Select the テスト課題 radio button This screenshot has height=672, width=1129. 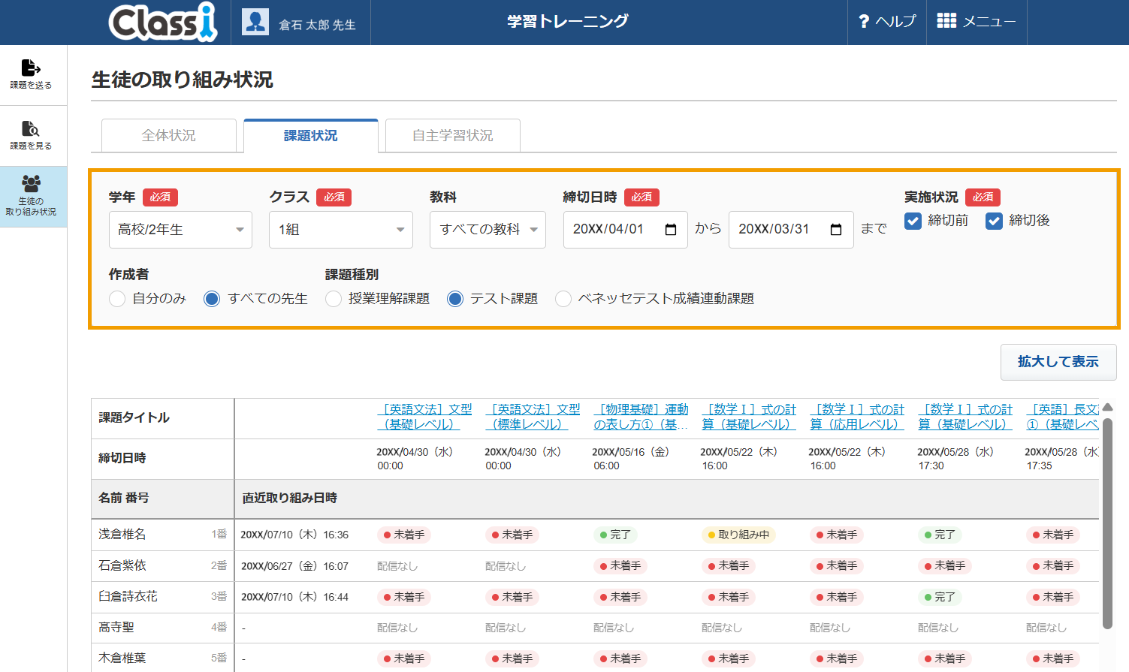455,299
